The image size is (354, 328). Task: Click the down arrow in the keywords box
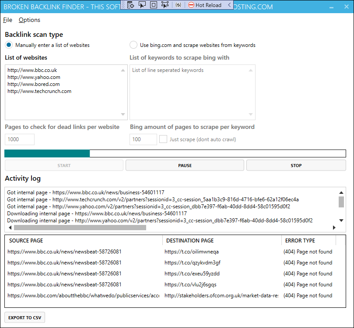coord(251,114)
